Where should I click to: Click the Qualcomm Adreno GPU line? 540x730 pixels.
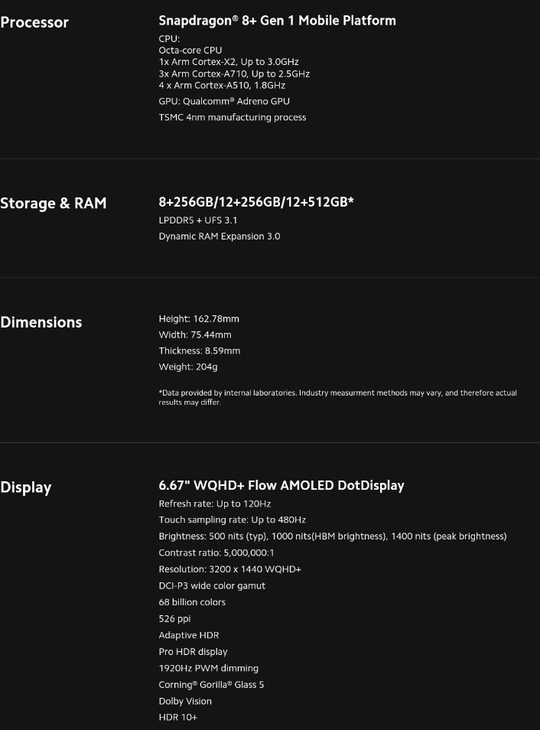click(x=224, y=101)
